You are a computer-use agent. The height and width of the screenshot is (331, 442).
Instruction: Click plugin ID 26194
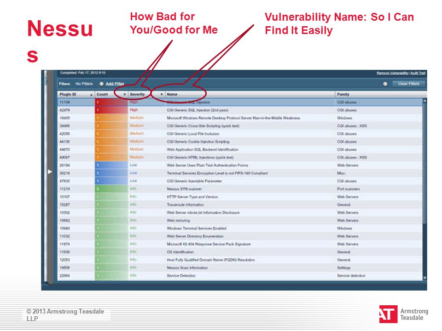pos(64,165)
